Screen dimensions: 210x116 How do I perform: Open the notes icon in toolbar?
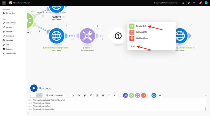(85, 95)
